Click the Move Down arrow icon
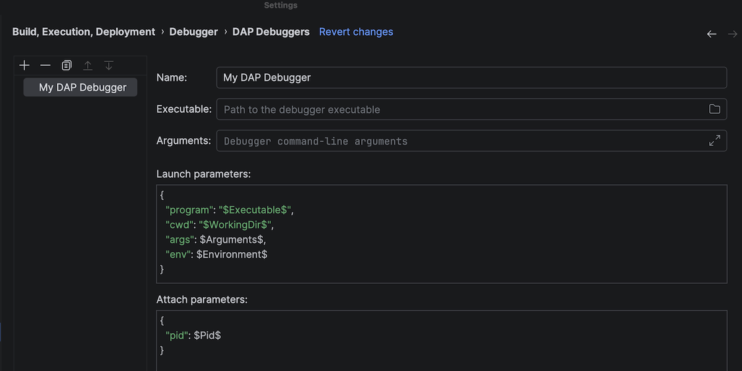Viewport: 742px width, 371px height. tap(109, 66)
